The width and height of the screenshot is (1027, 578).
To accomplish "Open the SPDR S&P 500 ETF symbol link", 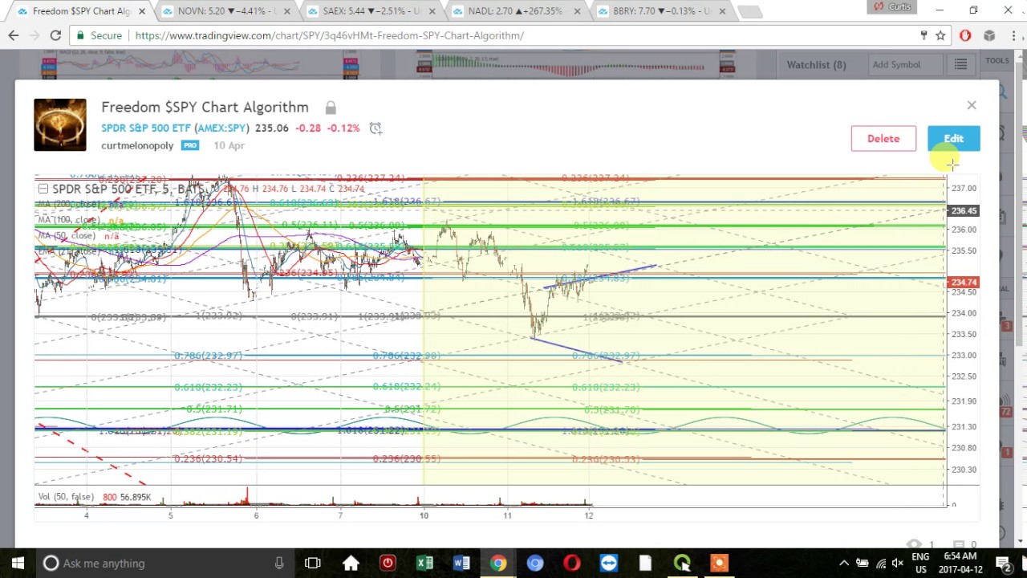I will [x=175, y=128].
